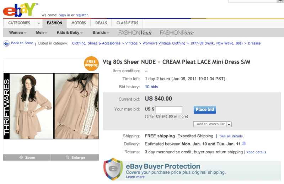
Task: Open the See all details shipping link
Action: pos(231,136)
